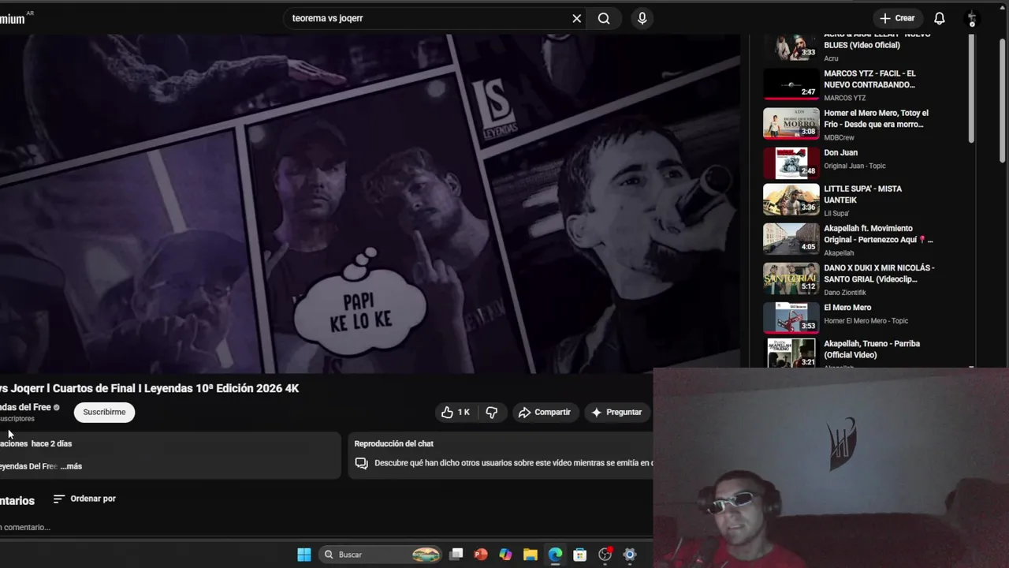
Task: Click the magnifier search button
Action: pyautogui.click(x=604, y=18)
